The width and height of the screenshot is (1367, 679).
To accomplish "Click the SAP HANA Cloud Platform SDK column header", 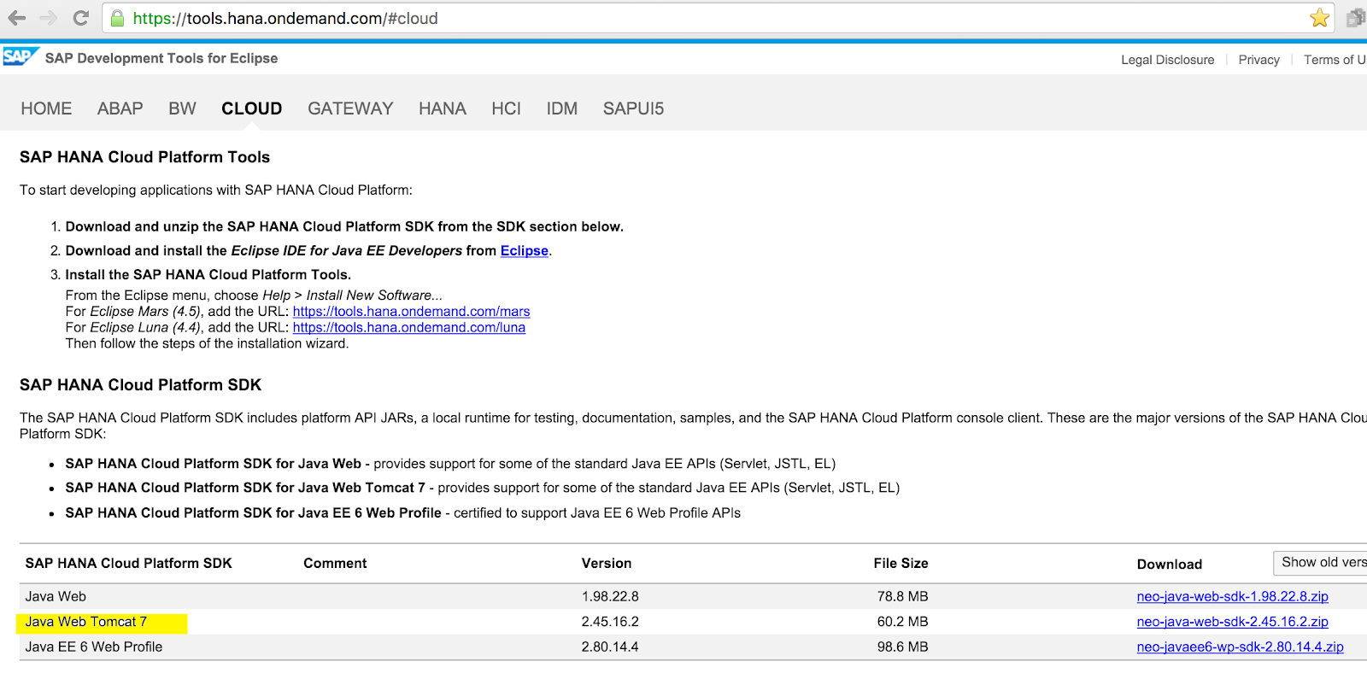I will [129, 564].
